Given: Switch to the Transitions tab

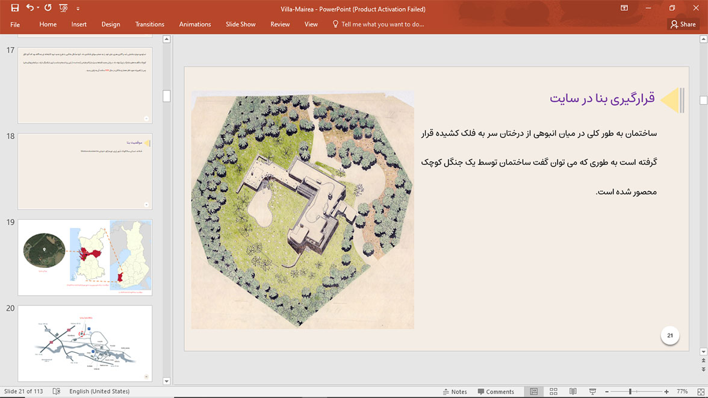Looking at the screenshot, I should [149, 25].
